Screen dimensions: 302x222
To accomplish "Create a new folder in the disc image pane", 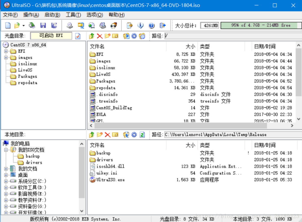I will click(107, 36).
